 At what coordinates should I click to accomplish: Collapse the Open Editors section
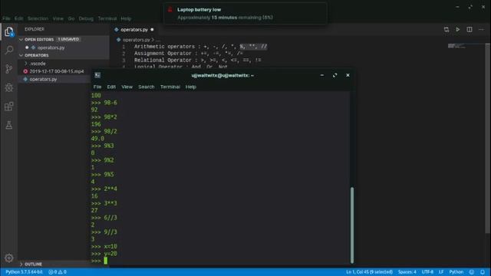tap(21, 39)
